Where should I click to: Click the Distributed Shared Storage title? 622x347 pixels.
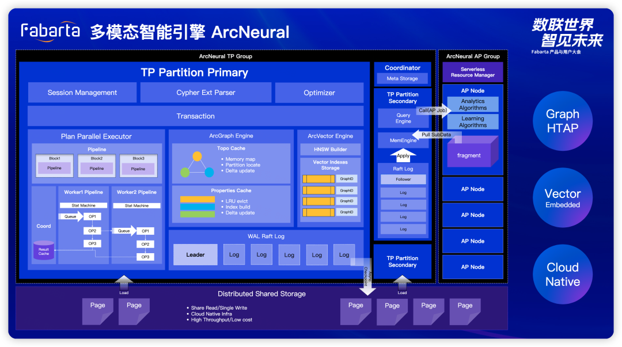click(x=262, y=294)
